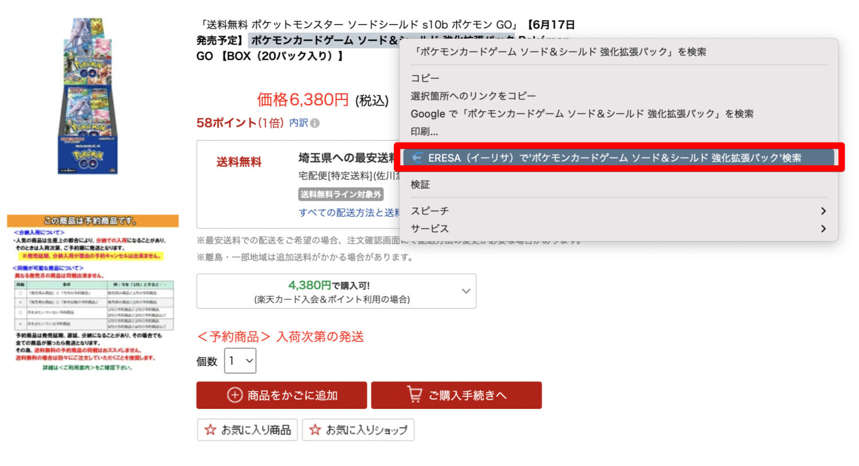Open the 予約商品 notice image
Screen dimensions: 859x466
click(x=93, y=293)
